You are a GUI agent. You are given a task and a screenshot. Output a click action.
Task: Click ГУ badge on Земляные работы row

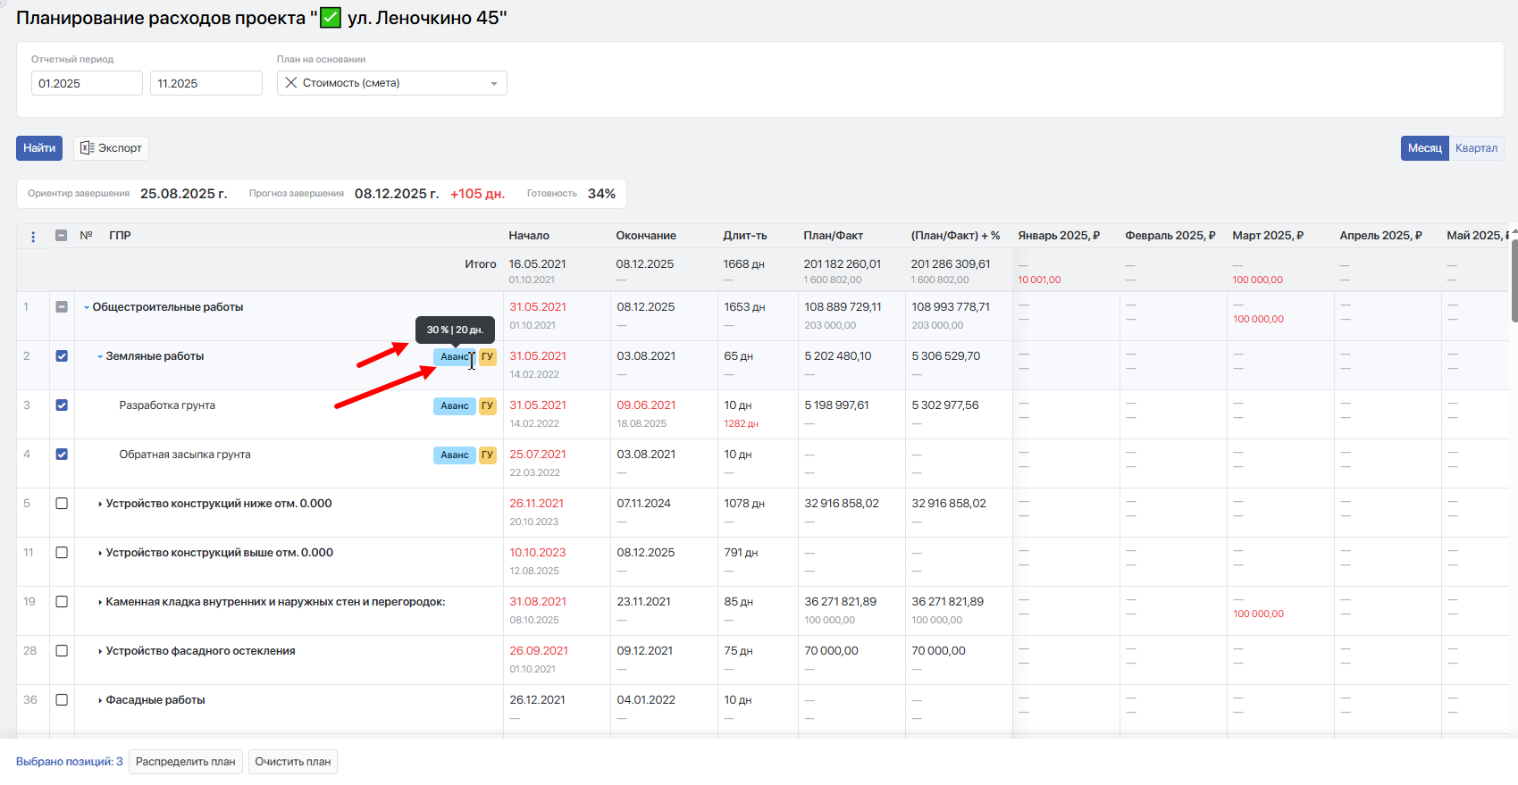click(487, 357)
